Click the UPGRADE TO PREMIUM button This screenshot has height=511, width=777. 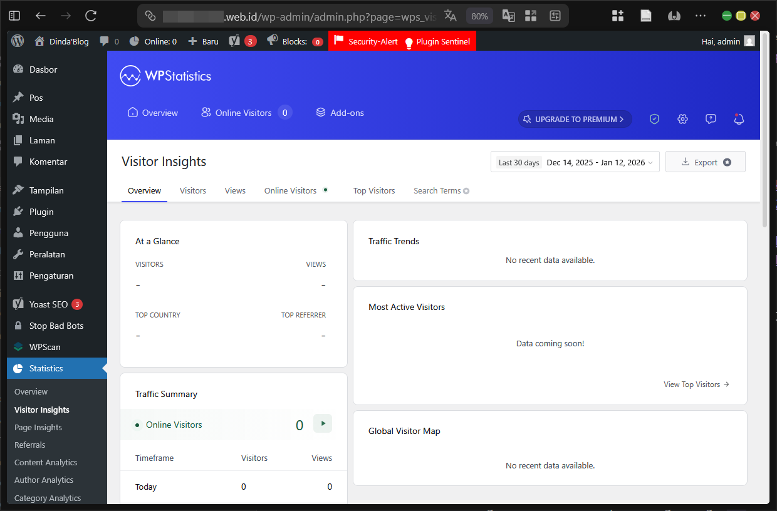pyautogui.click(x=574, y=119)
